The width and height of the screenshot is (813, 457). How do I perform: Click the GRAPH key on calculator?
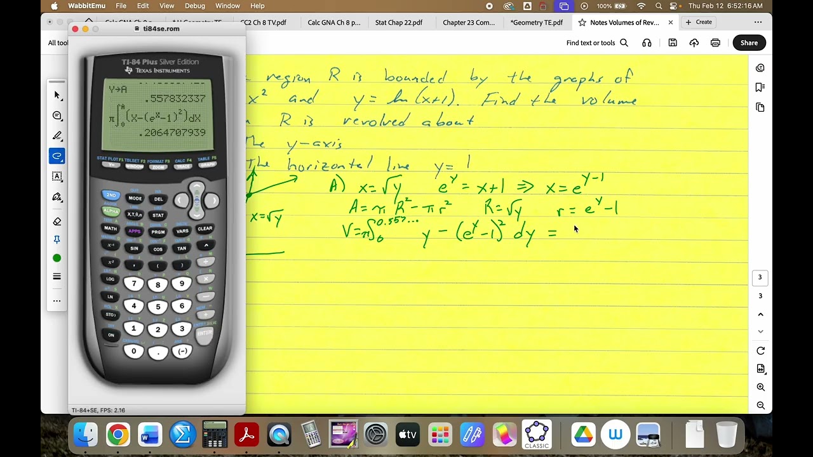(x=207, y=165)
